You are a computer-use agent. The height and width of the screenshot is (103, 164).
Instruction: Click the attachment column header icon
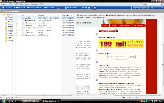[17, 15]
